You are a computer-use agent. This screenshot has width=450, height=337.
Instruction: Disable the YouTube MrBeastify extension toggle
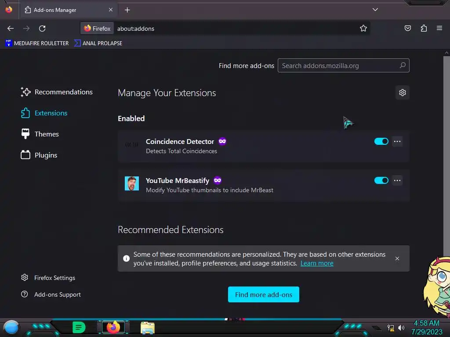point(381,180)
